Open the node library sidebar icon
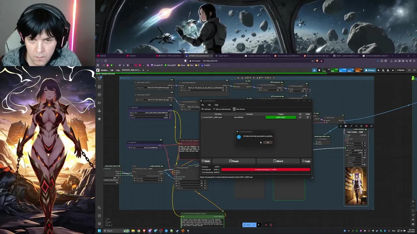This screenshot has width=417, height=234. point(99,87)
